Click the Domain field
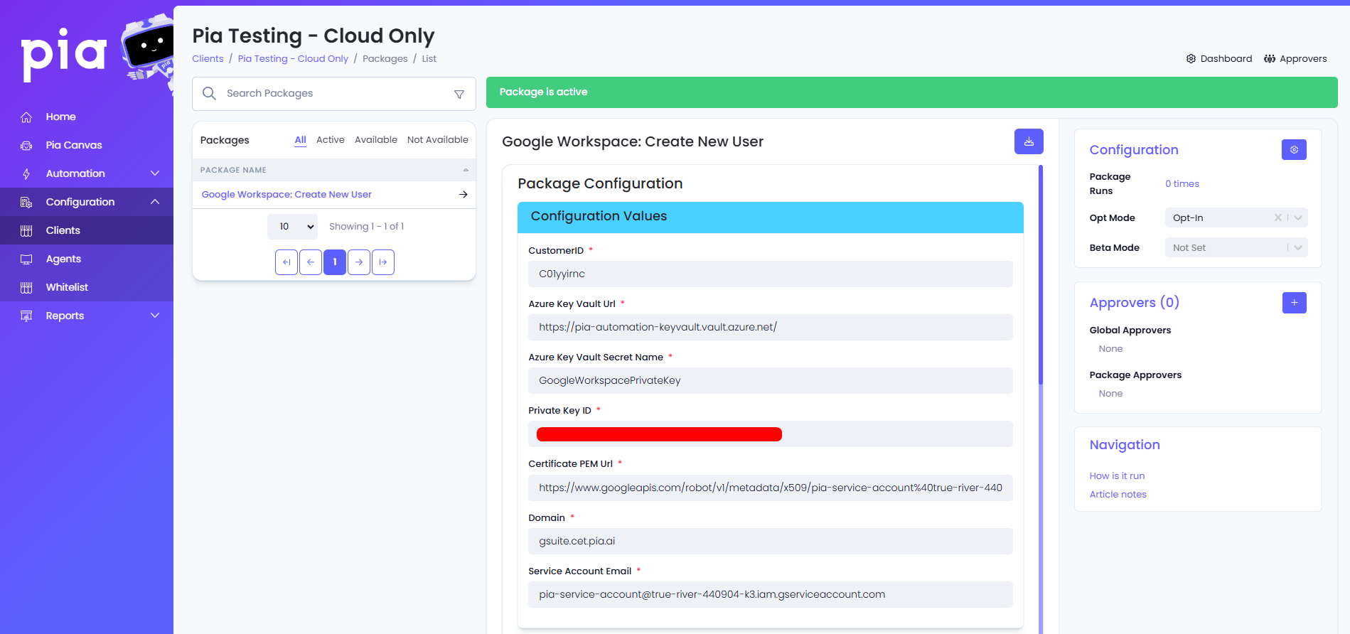Viewport: 1350px width, 634px height. (x=771, y=541)
